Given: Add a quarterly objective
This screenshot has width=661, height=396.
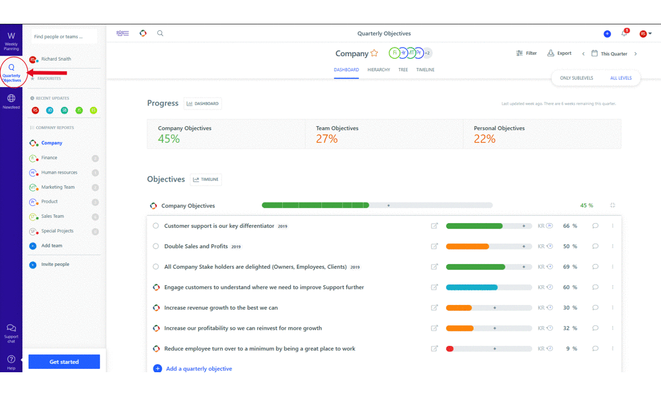Looking at the screenshot, I should coord(192,369).
